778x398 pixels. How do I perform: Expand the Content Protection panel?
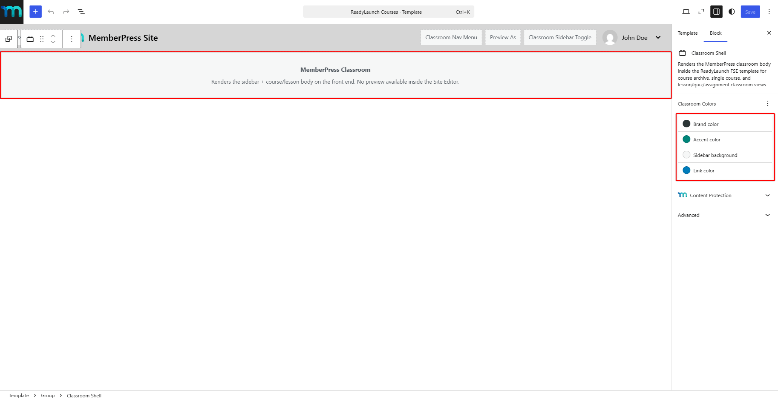[x=724, y=195]
